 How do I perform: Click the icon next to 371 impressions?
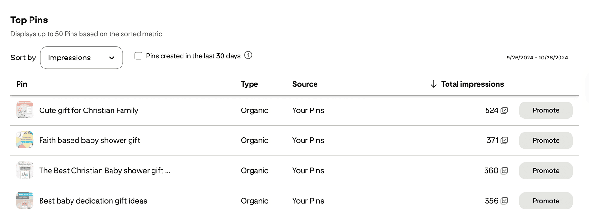(x=504, y=140)
